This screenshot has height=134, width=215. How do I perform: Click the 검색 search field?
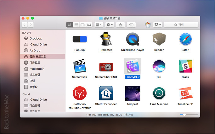[181, 25]
